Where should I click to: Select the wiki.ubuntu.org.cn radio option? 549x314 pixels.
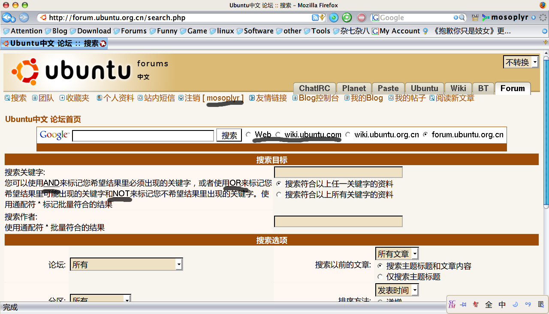click(348, 135)
